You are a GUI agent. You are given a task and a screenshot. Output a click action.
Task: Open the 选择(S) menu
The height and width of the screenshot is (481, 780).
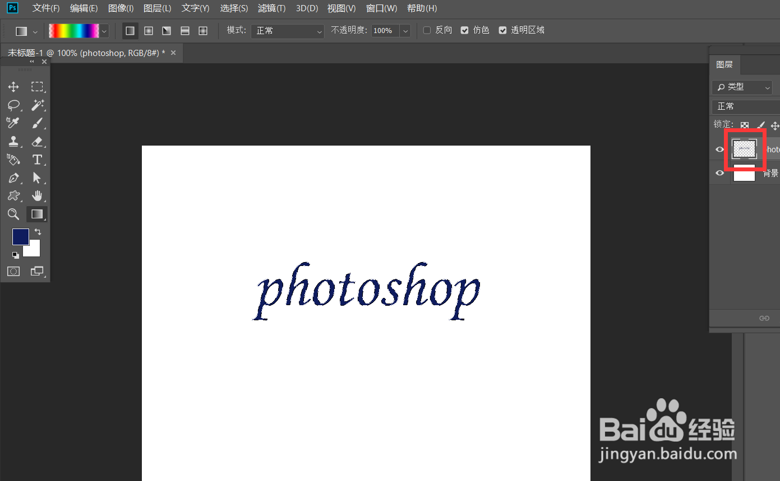click(234, 8)
